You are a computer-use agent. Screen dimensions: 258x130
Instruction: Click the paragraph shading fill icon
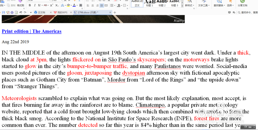click(x=119, y=5)
